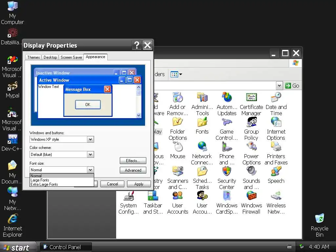
Task: Open Fonts folder icon
Action: (x=202, y=126)
